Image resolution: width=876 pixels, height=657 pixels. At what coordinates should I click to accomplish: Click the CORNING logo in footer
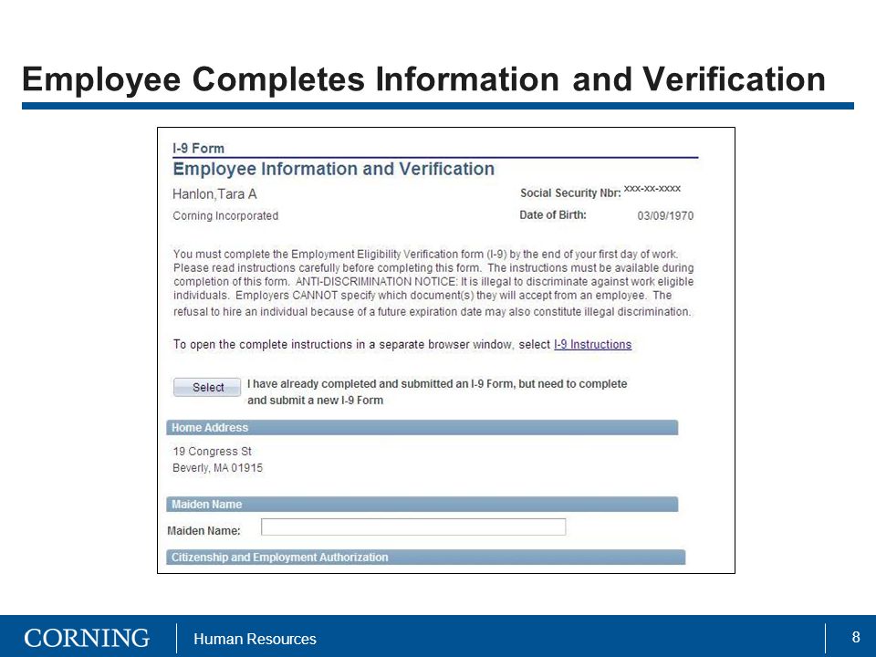[x=87, y=638]
